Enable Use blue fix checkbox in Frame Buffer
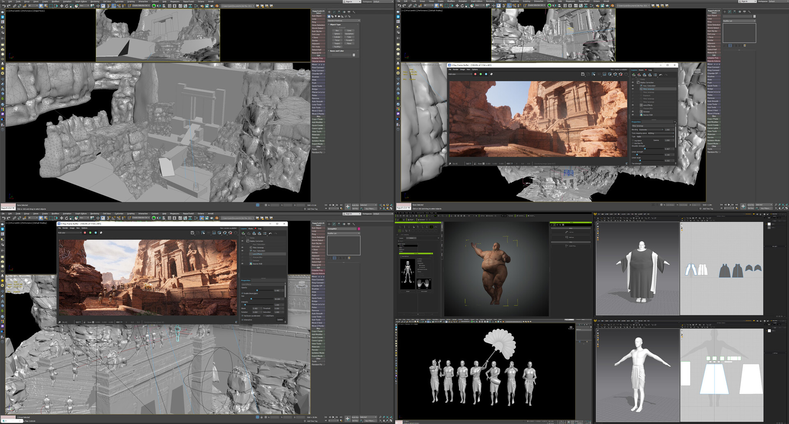The width and height of the screenshot is (789, 424). (633, 143)
